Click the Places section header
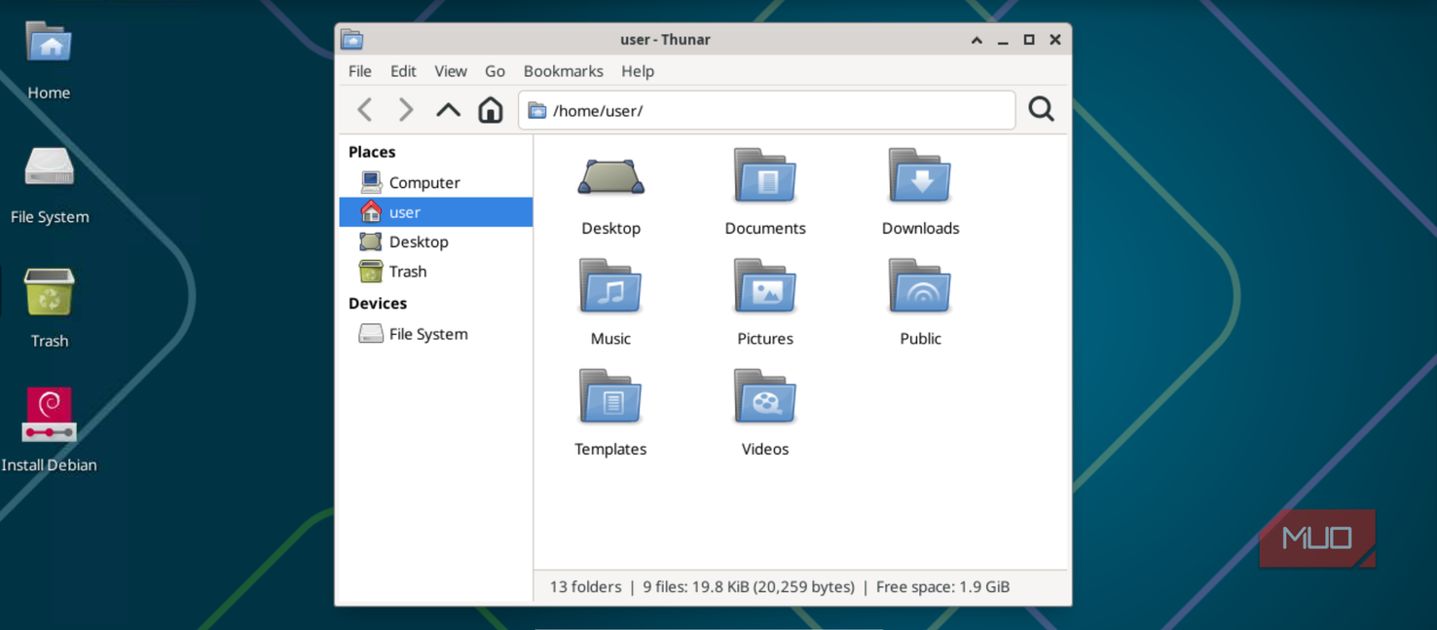The width and height of the screenshot is (1437, 630). click(372, 152)
